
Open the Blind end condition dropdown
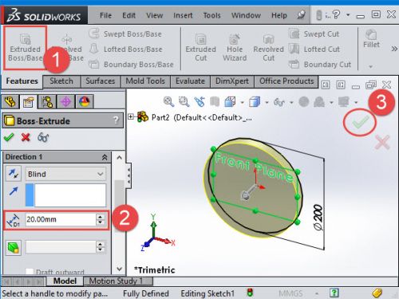click(66, 174)
